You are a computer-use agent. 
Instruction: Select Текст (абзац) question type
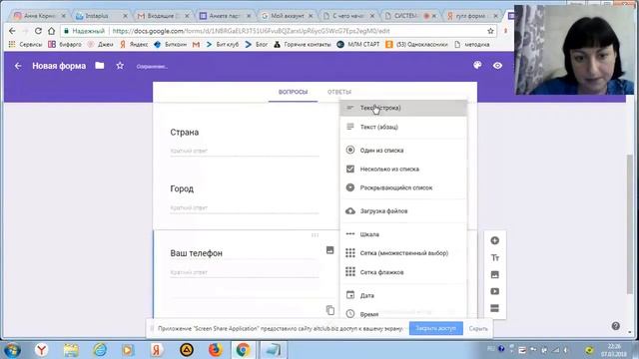[x=403, y=127]
